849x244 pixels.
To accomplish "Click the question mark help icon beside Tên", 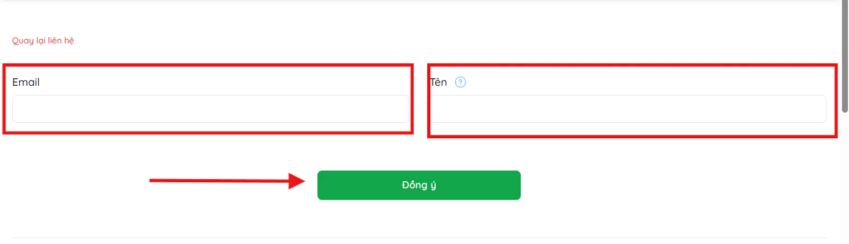I will [x=461, y=82].
